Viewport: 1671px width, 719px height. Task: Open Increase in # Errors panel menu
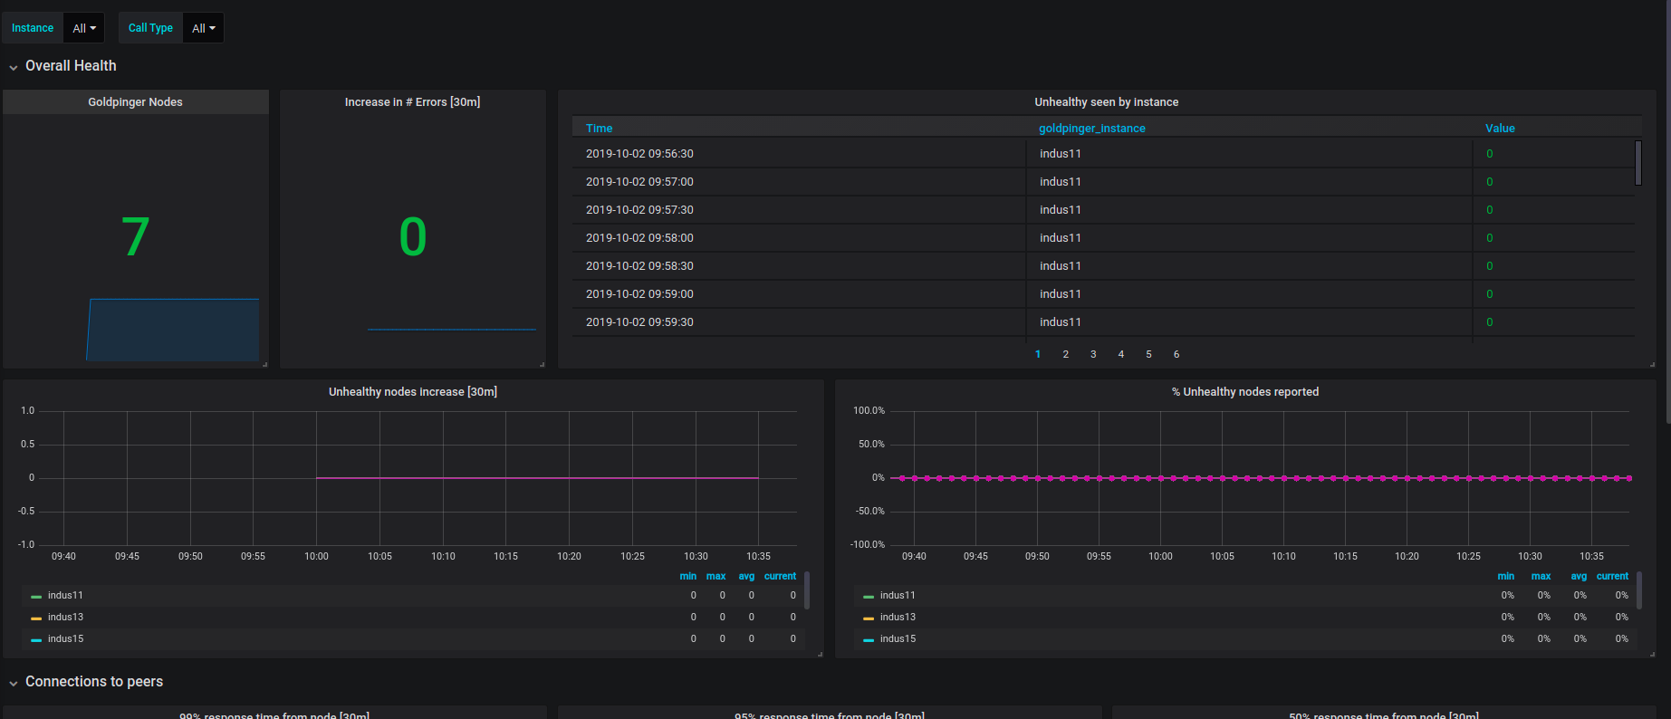point(412,102)
